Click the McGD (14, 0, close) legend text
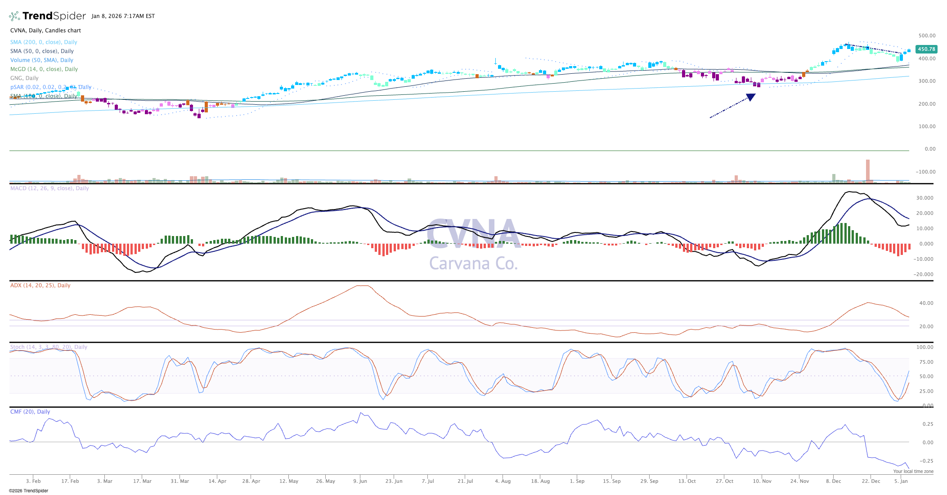 [x=44, y=69]
